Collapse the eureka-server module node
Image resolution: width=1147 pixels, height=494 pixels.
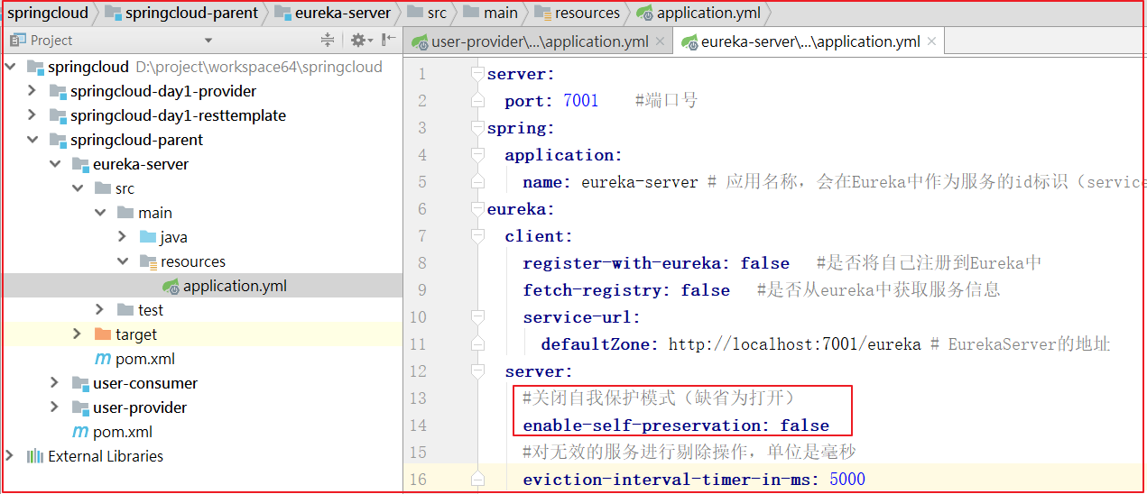point(55,164)
